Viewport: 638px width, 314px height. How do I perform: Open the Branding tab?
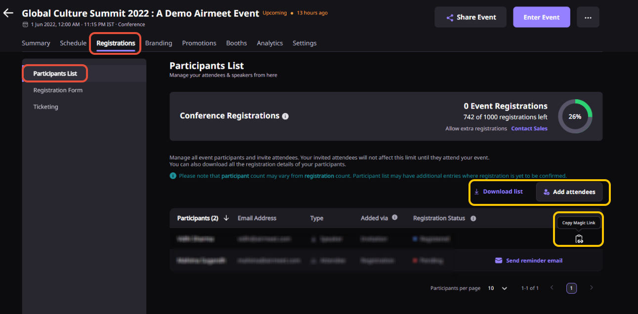(x=159, y=43)
